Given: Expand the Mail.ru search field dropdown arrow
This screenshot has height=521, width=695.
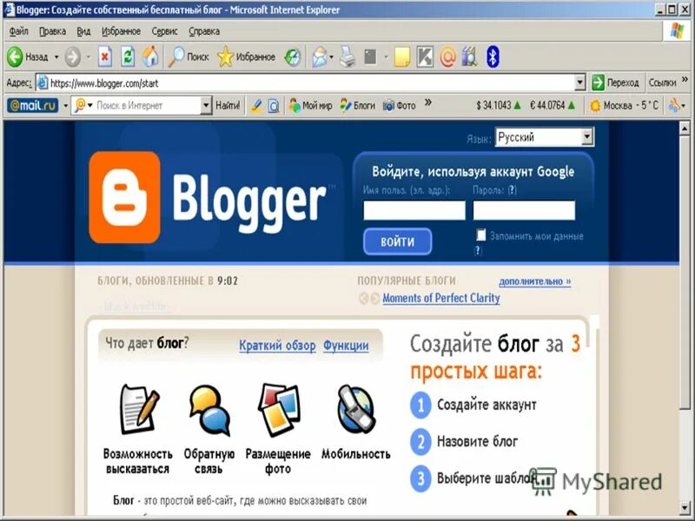Looking at the screenshot, I should tap(206, 105).
